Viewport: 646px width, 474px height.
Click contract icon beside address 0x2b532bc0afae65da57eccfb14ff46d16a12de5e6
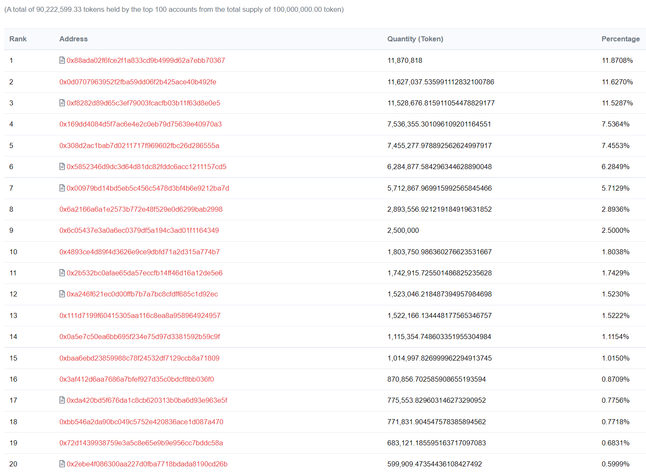[62, 273]
